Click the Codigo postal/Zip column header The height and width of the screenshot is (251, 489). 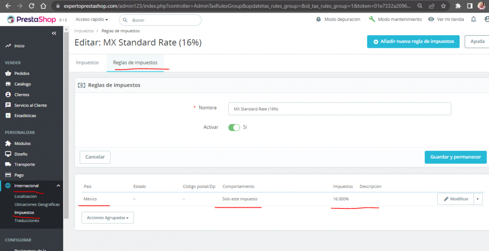coord(199,187)
